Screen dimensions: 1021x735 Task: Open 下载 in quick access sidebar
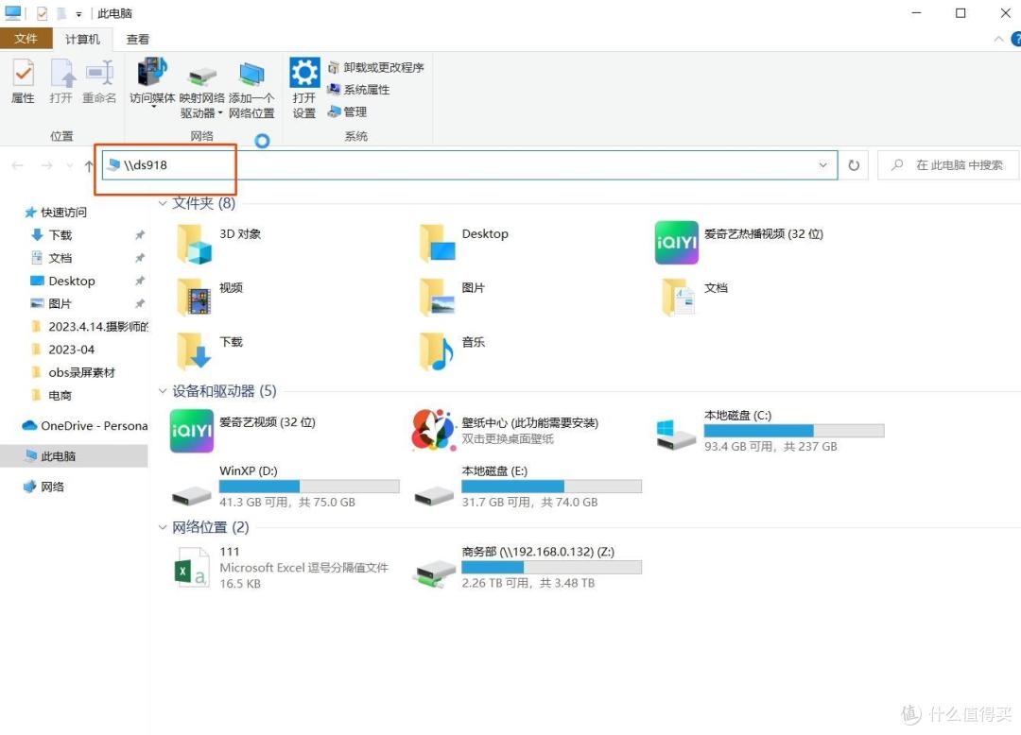(60, 235)
